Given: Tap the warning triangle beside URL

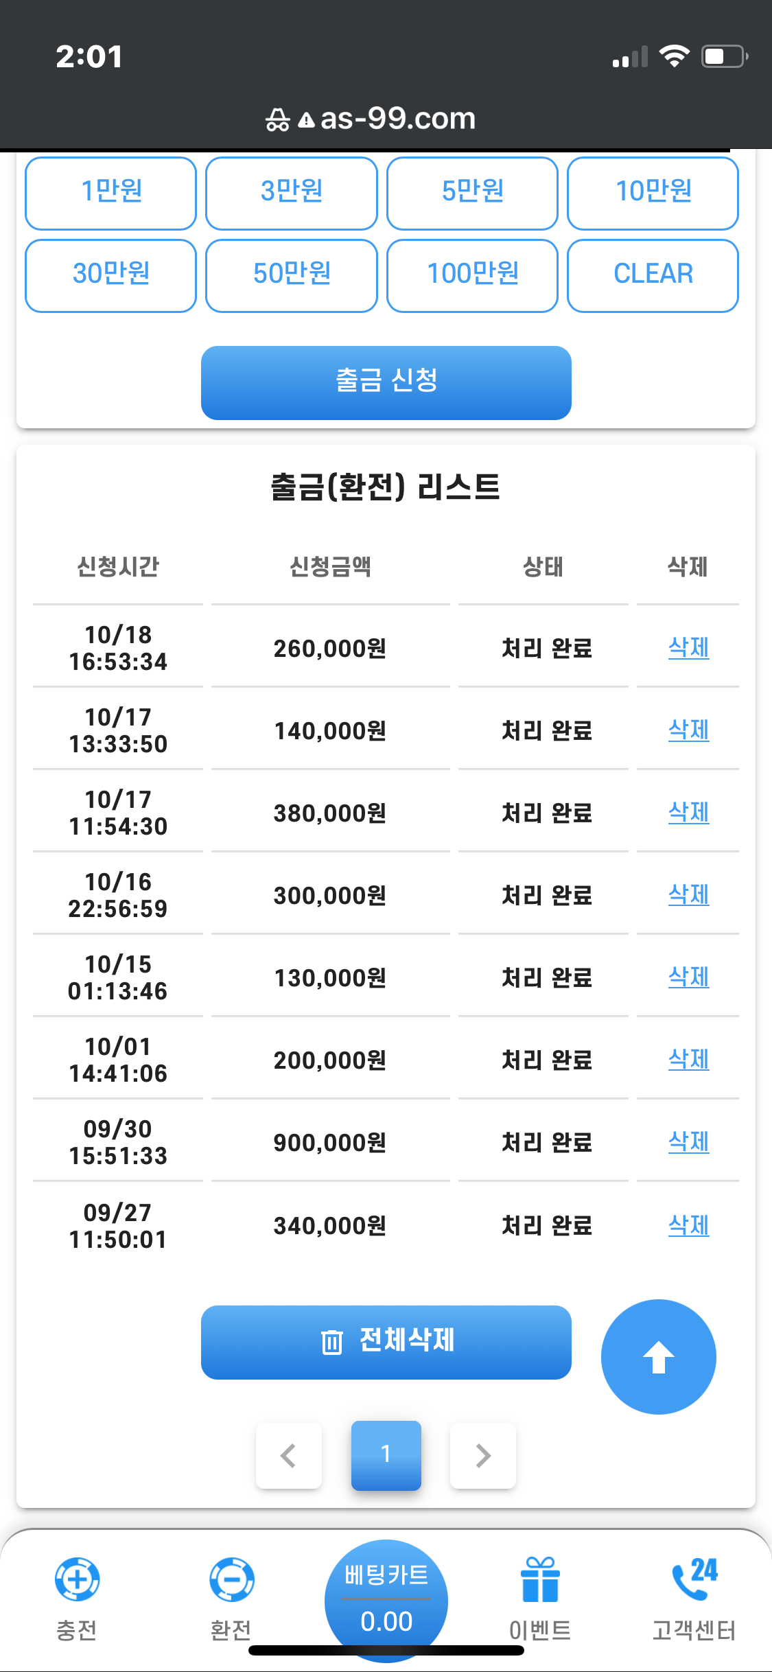Looking at the screenshot, I should coord(306,121).
